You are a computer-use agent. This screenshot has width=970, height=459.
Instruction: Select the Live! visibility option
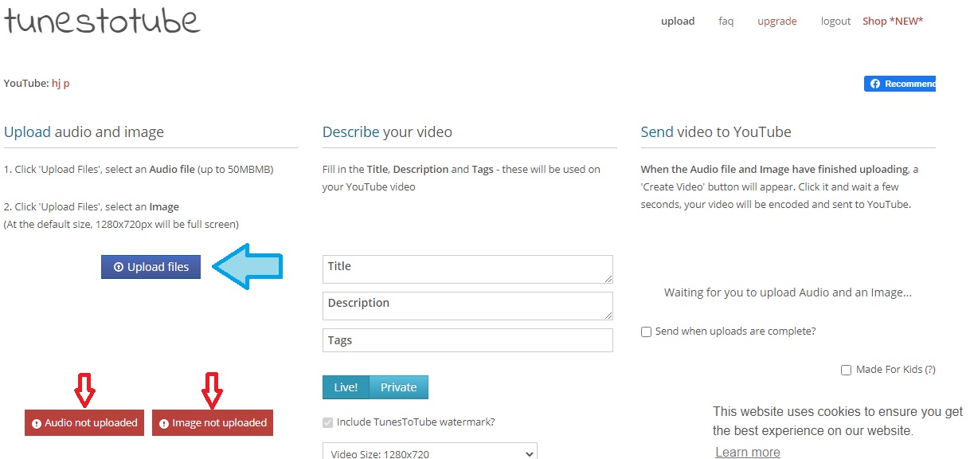coord(346,387)
